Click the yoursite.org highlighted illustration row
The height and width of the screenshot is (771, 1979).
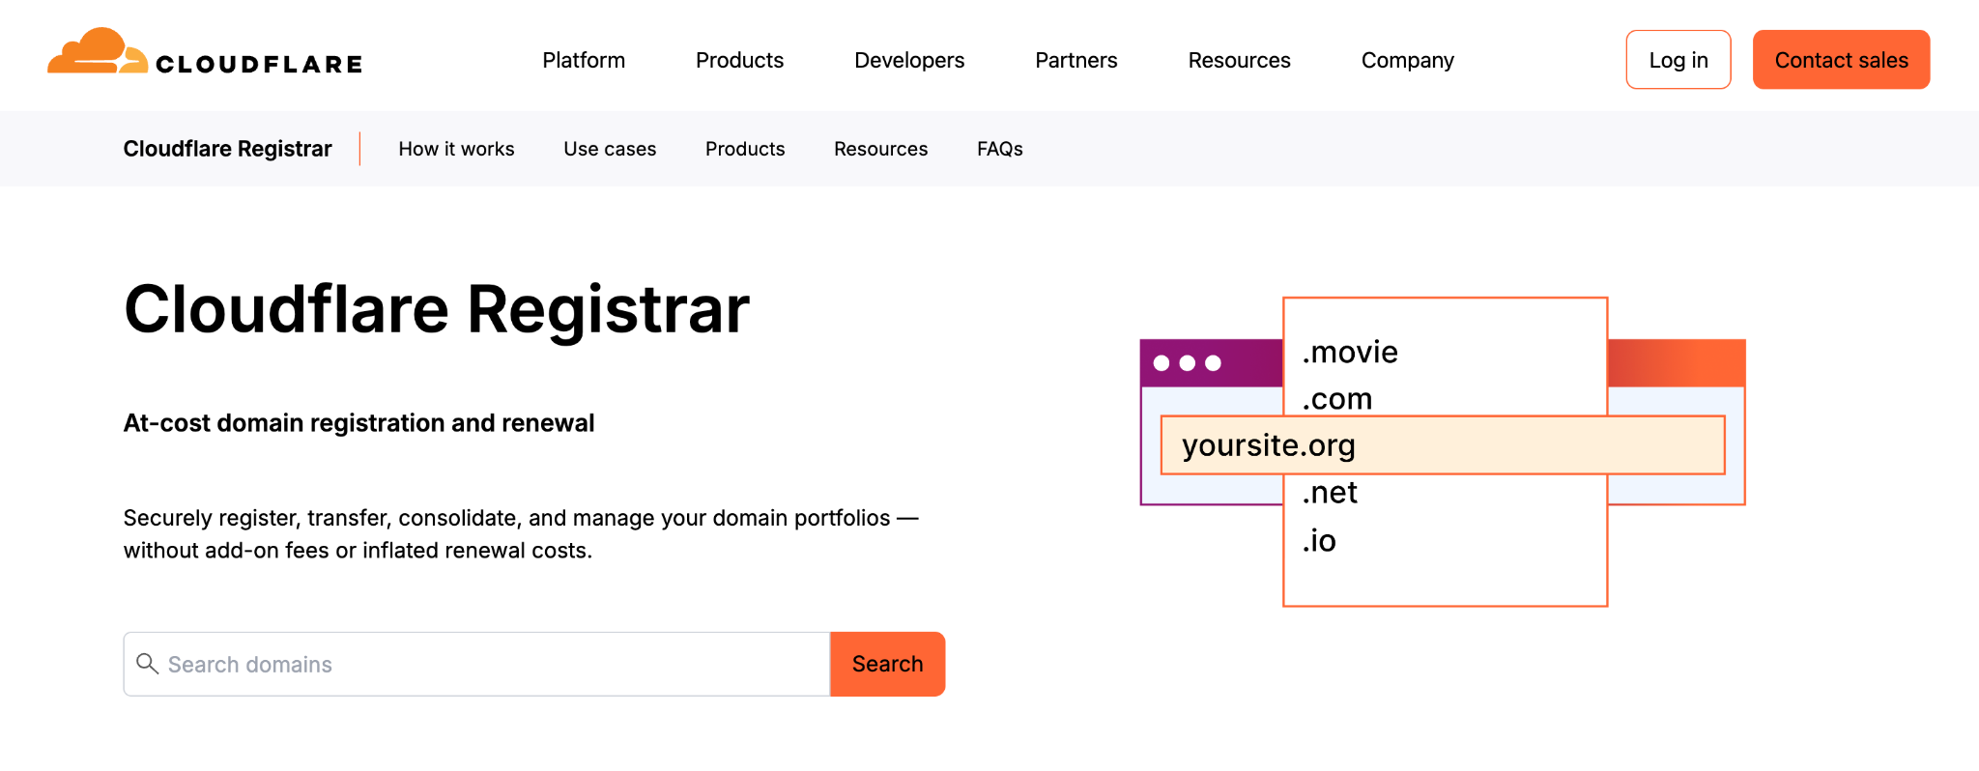pos(1443,445)
